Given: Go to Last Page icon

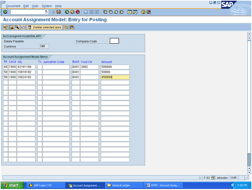Looking at the screenshot, I should point(121,12).
